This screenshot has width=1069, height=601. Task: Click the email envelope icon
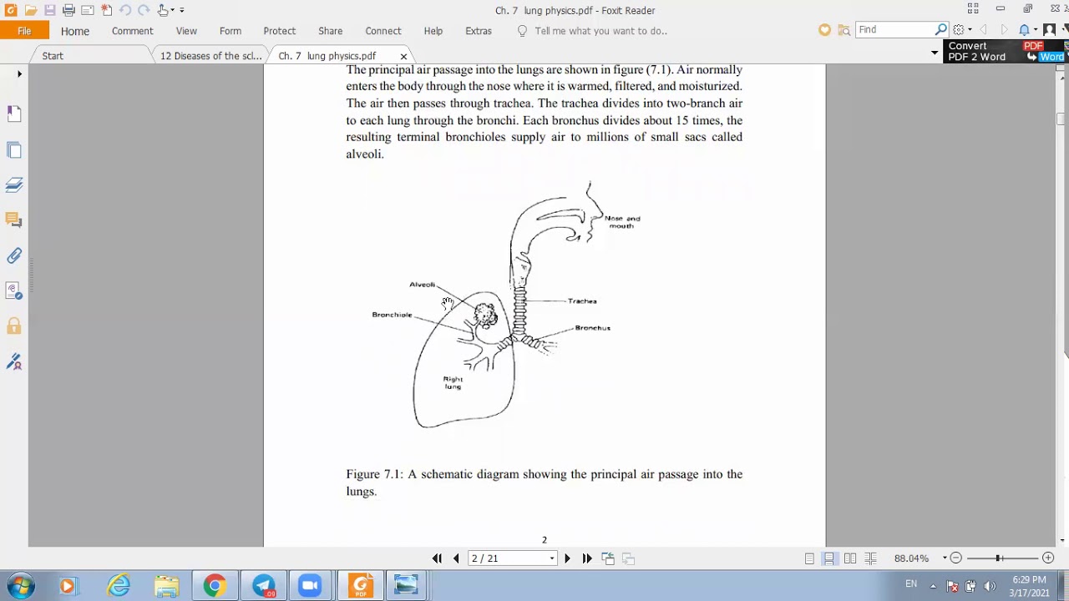(x=87, y=10)
